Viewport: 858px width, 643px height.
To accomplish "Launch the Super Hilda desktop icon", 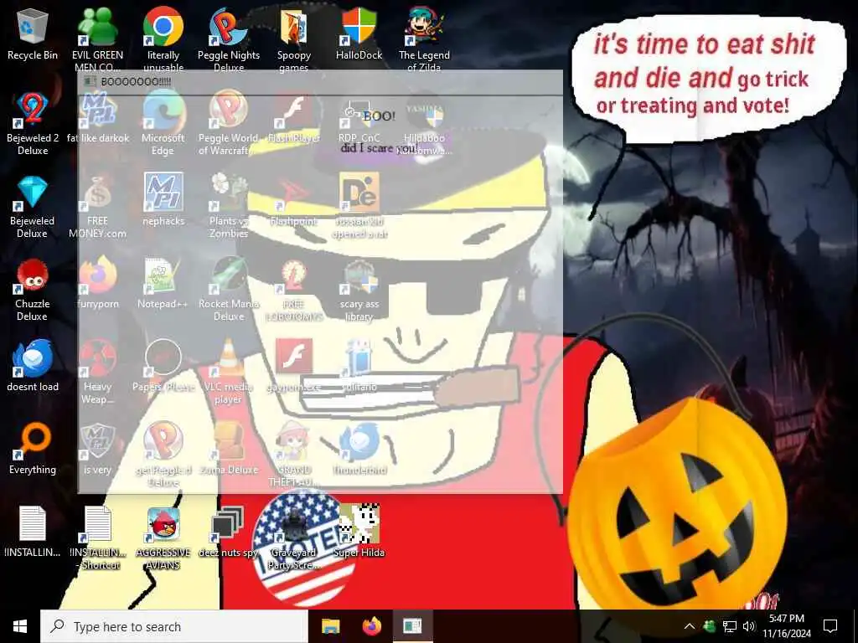I will [359, 532].
